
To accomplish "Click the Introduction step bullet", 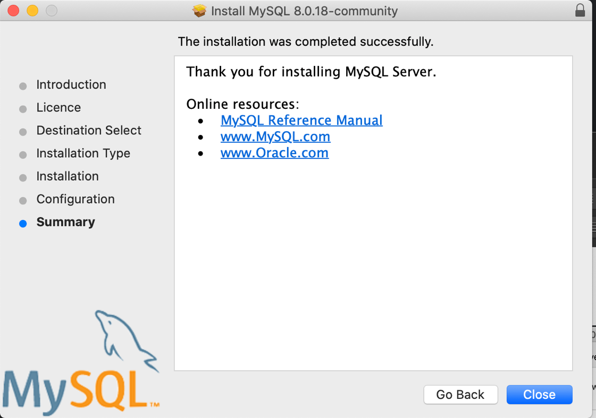I will click(23, 86).
